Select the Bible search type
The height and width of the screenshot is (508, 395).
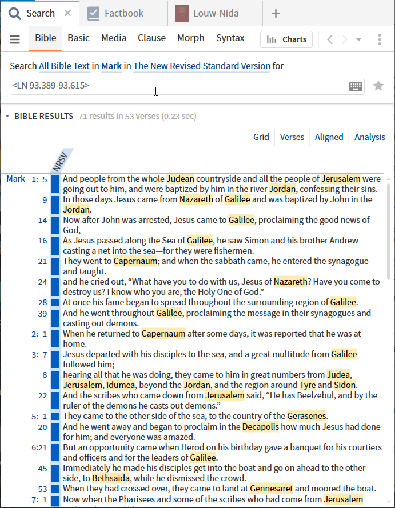[x=45, y=38]
